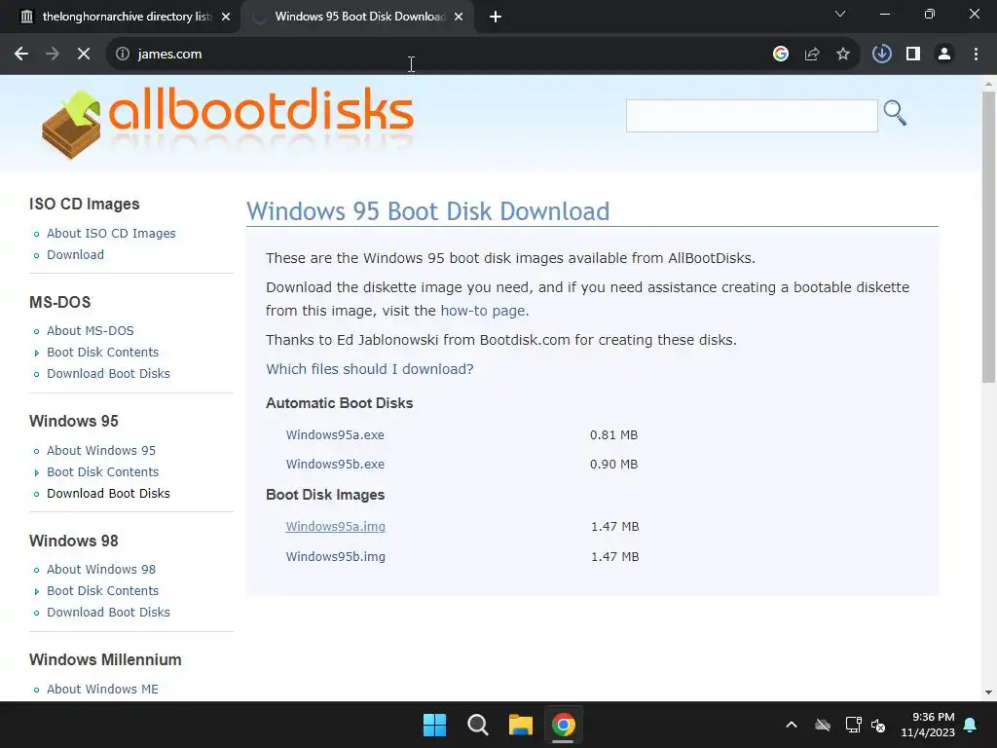Click the Google icon in the address bar
Viewport: 997px width, 748px height.
pos(781,55)
